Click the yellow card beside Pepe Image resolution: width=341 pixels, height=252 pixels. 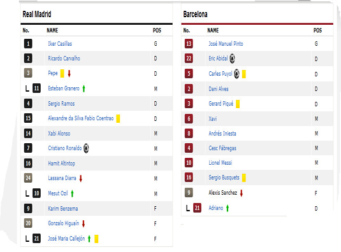(x=62, y=73)
